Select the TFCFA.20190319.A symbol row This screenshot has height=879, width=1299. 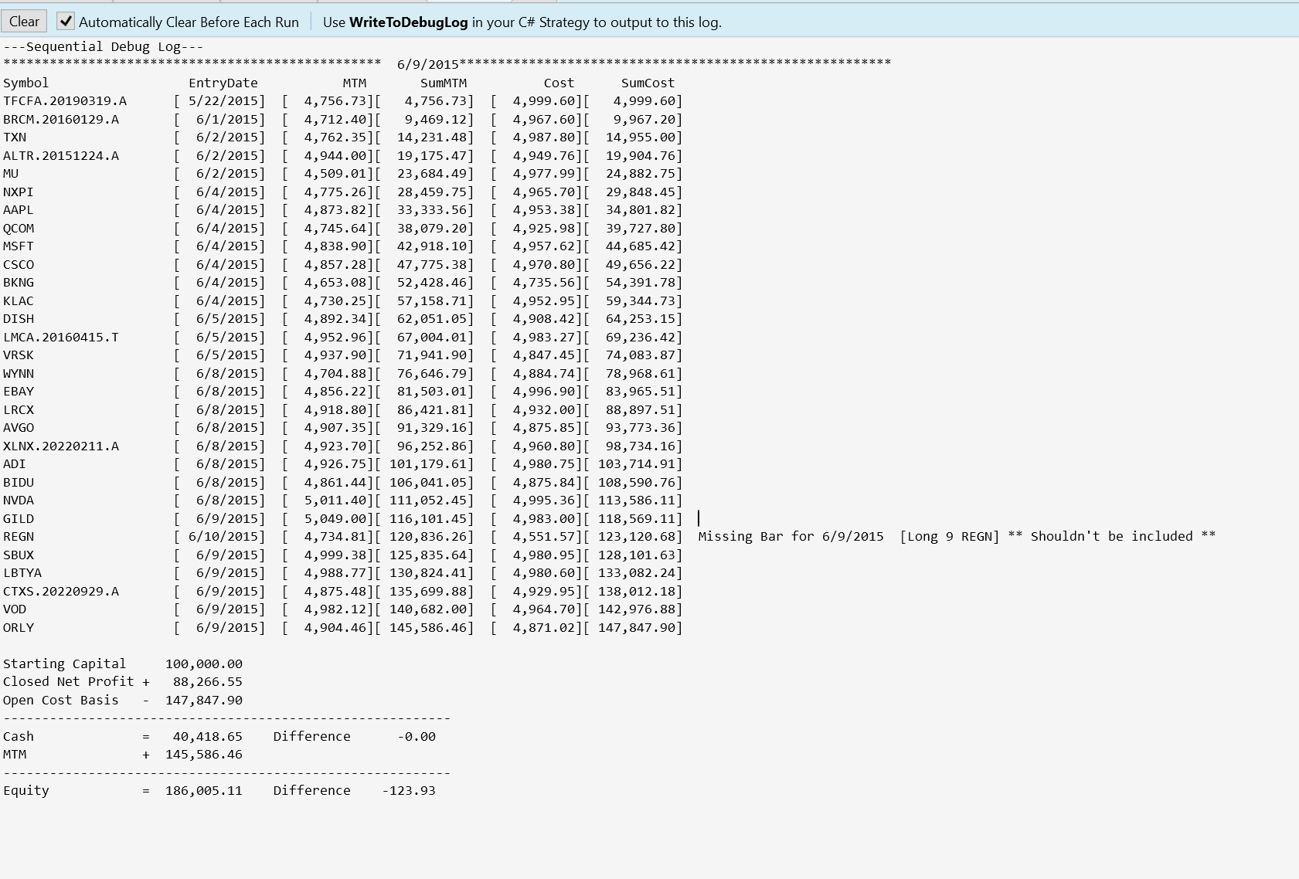65,101
